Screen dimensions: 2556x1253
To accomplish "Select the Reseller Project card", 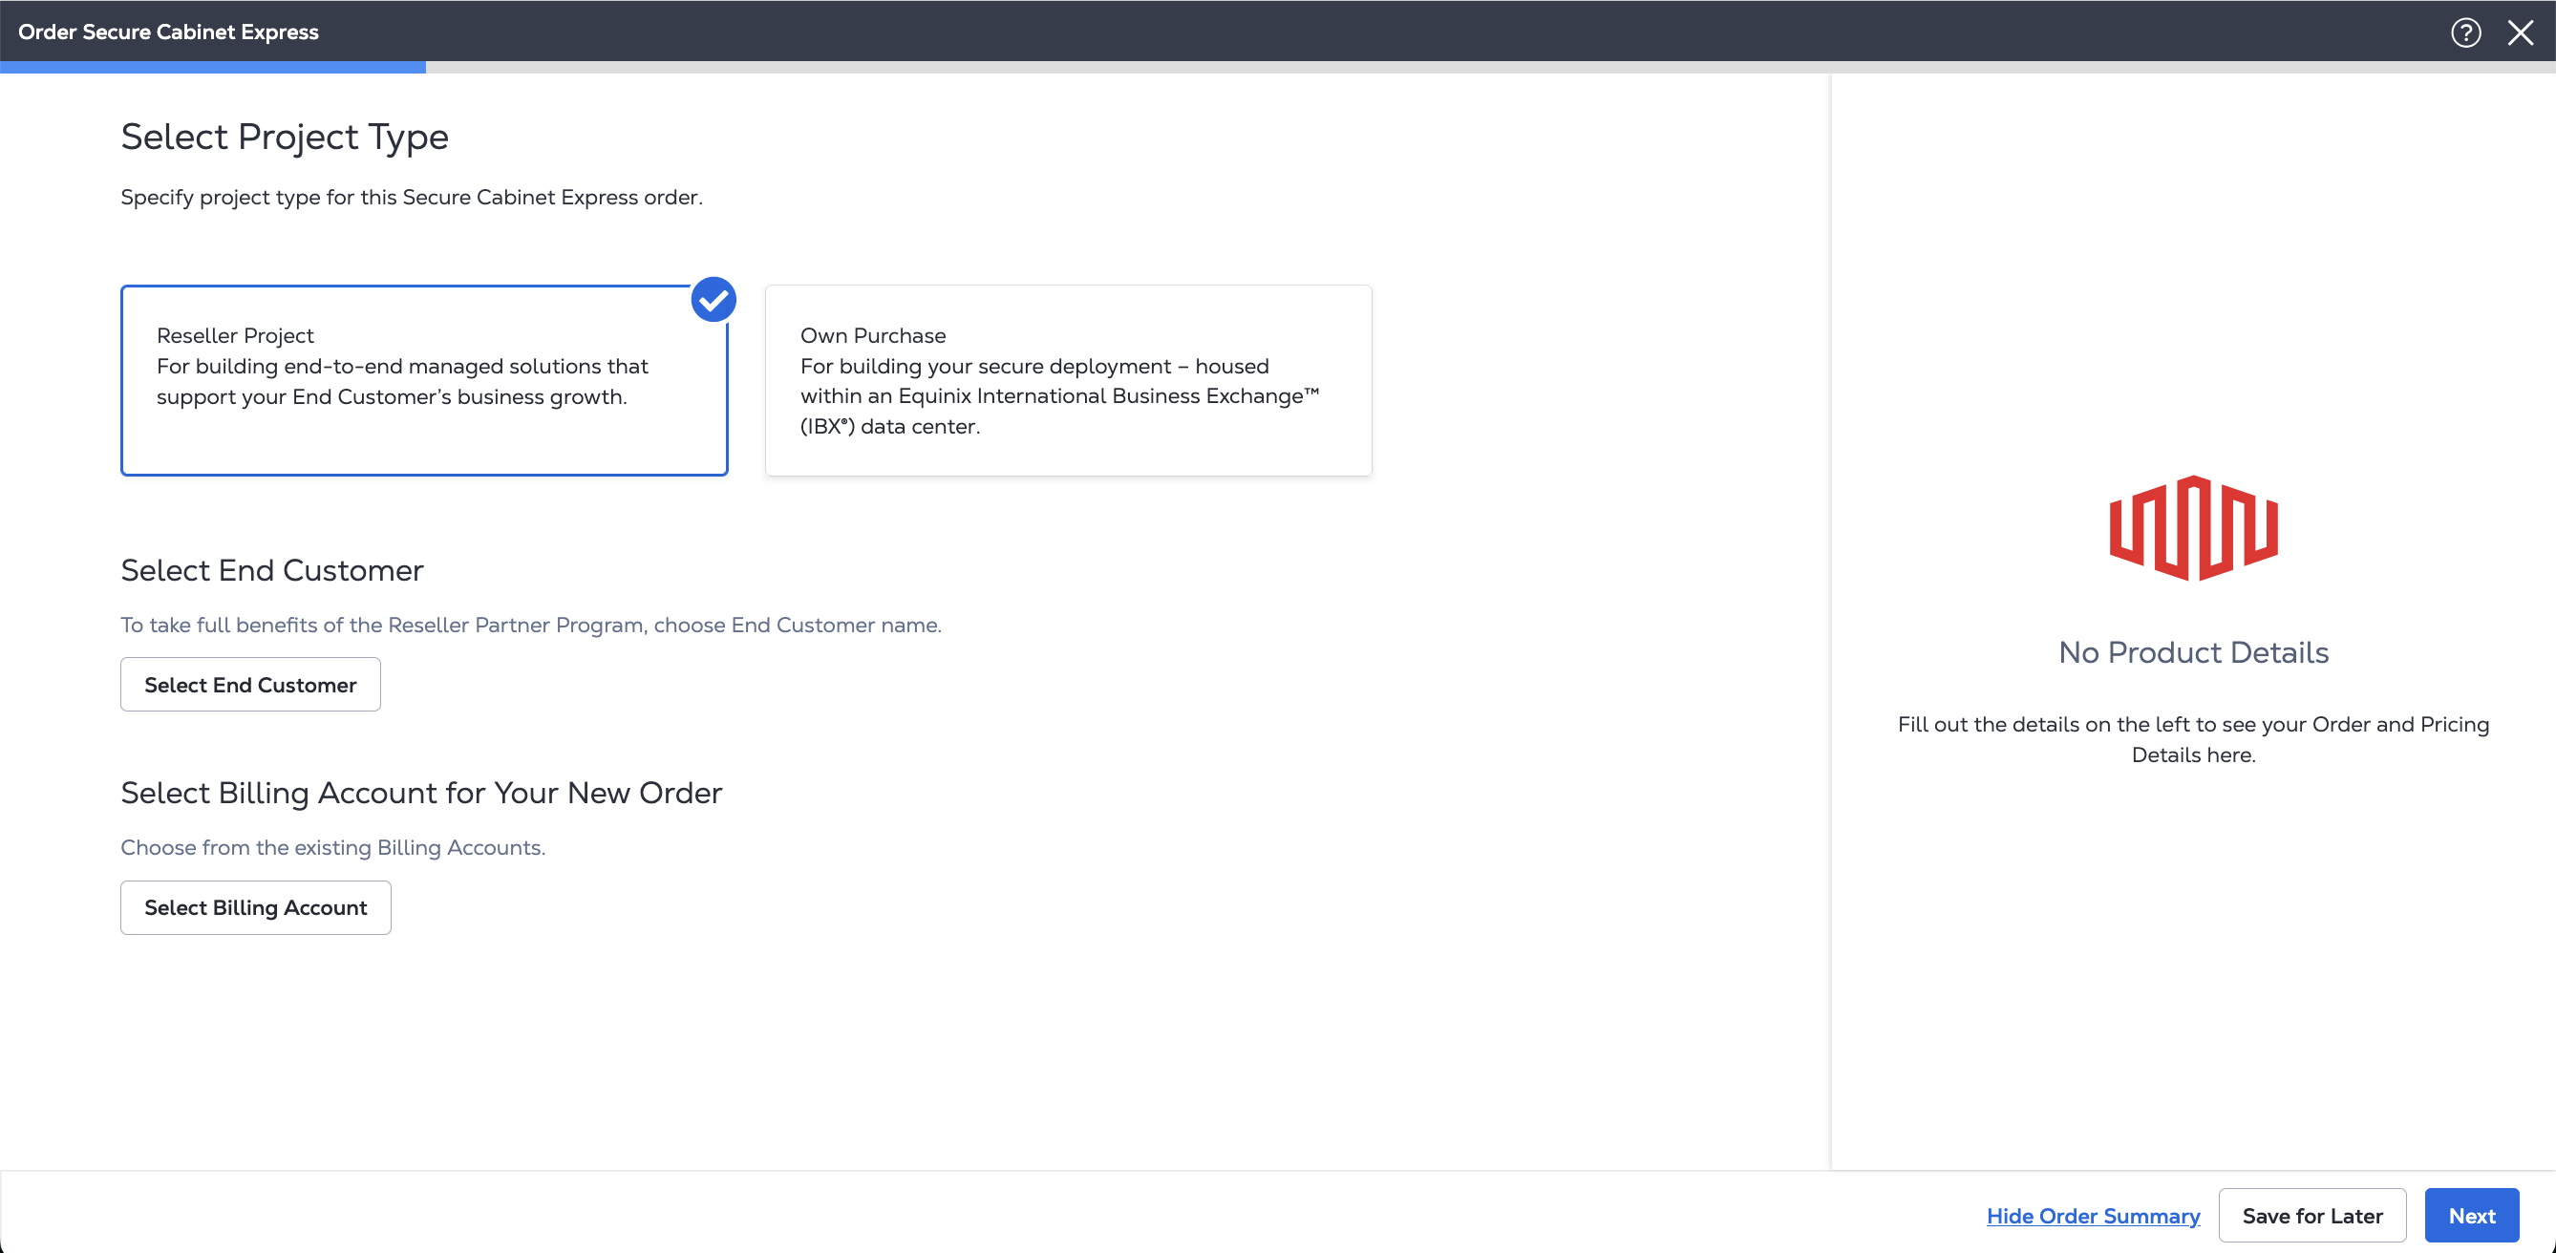I will pos(424,380).
